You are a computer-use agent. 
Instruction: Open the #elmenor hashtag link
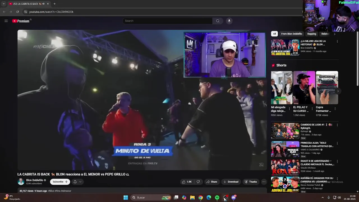tap(66, 191)
